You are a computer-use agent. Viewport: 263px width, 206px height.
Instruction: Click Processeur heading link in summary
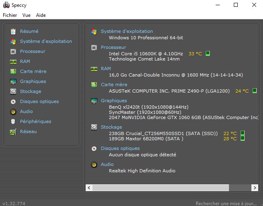click(113, 48)
